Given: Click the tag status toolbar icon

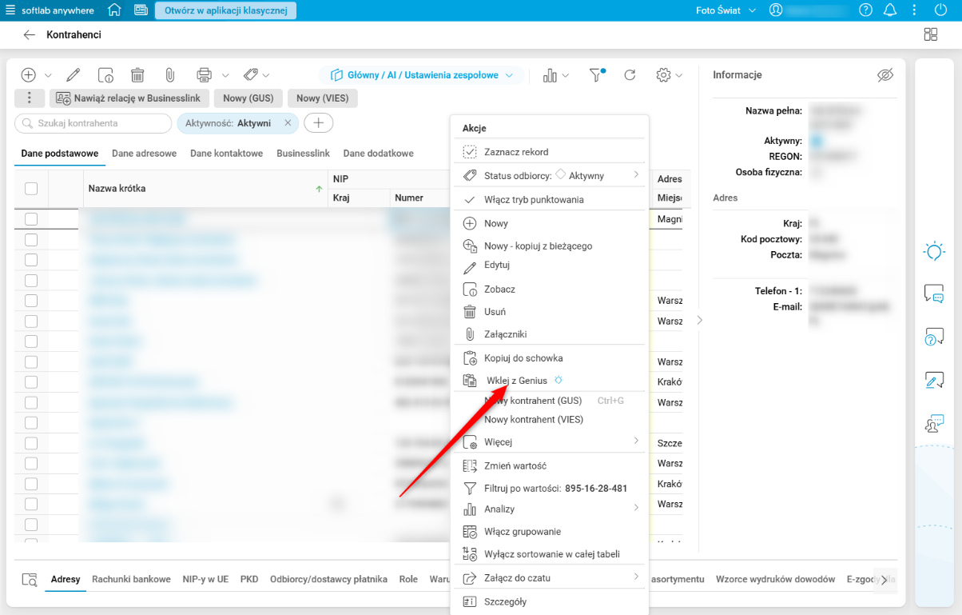Looking at the screenshot, I should coord(250,75).
